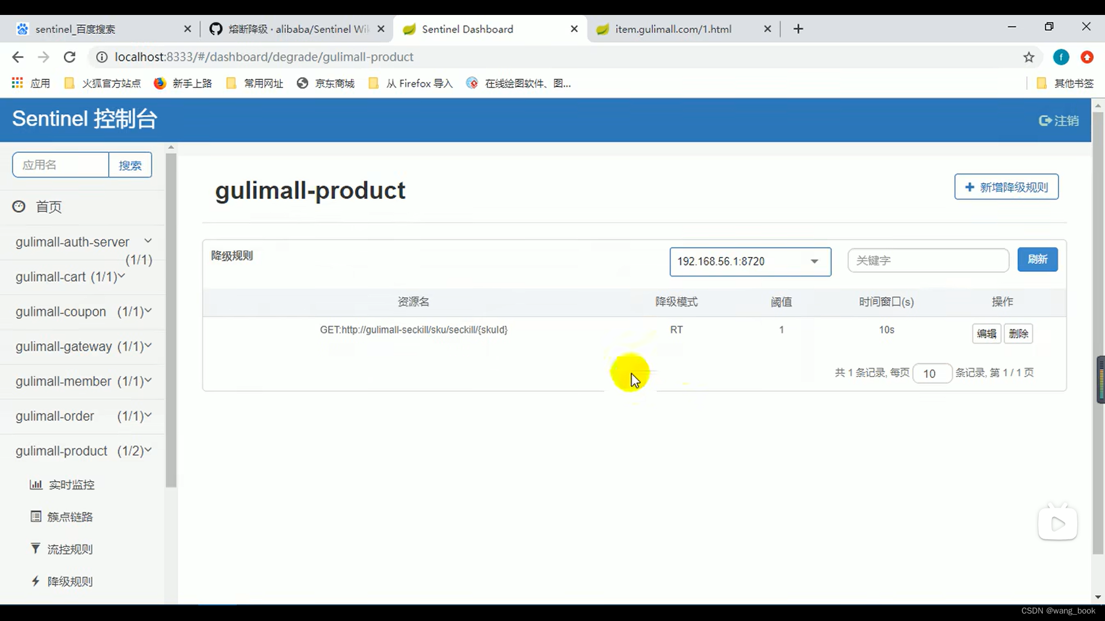Open the machine IP 192.168.56.1:8720 dropdown
The width and height of the screenshot is (1105, 621).
(x=750, y=262)
